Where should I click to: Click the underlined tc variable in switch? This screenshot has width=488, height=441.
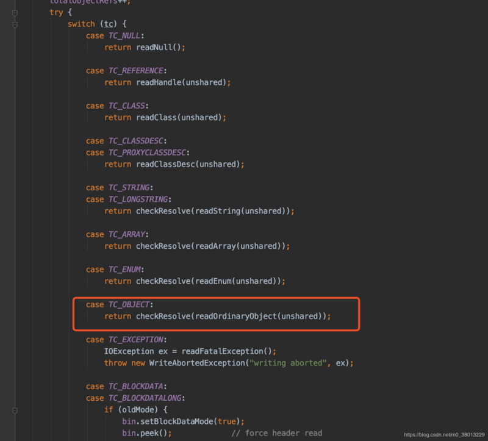(x=108, y=24)
